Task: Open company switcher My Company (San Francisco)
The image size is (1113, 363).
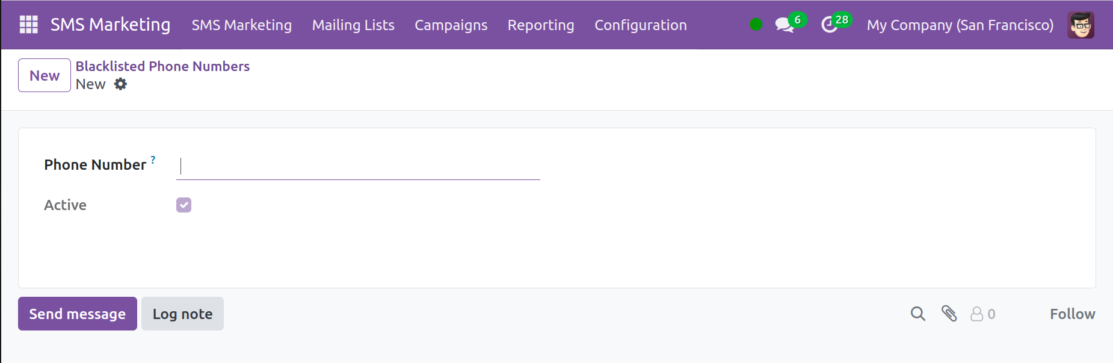Action: coord(960,25)
